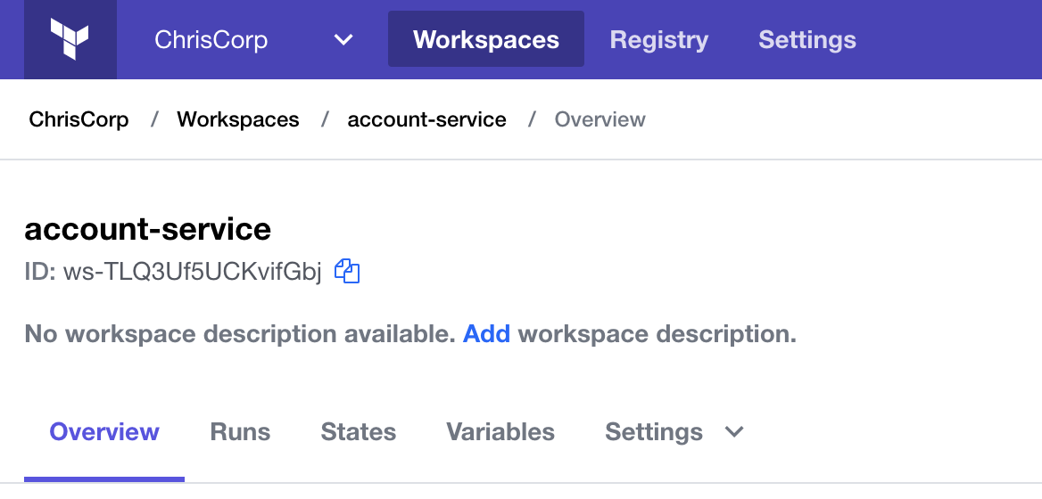
Task: Copy the workspace ID with the clipboard icon
Action: (347, 271)
